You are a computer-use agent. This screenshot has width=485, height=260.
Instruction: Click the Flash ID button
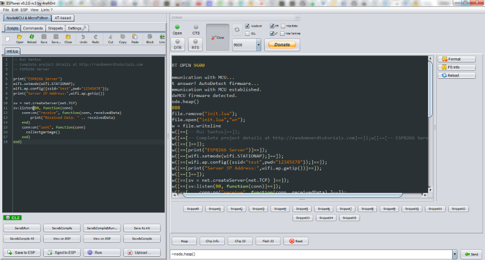pyautogui.click(x=268, y=241)
